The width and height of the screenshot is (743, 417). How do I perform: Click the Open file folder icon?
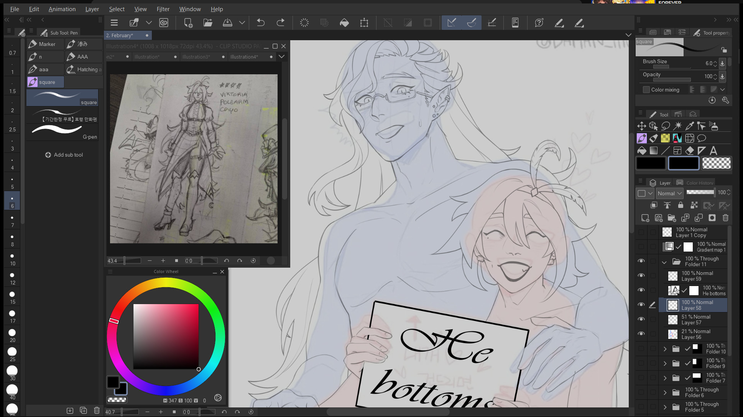(208, 23)
